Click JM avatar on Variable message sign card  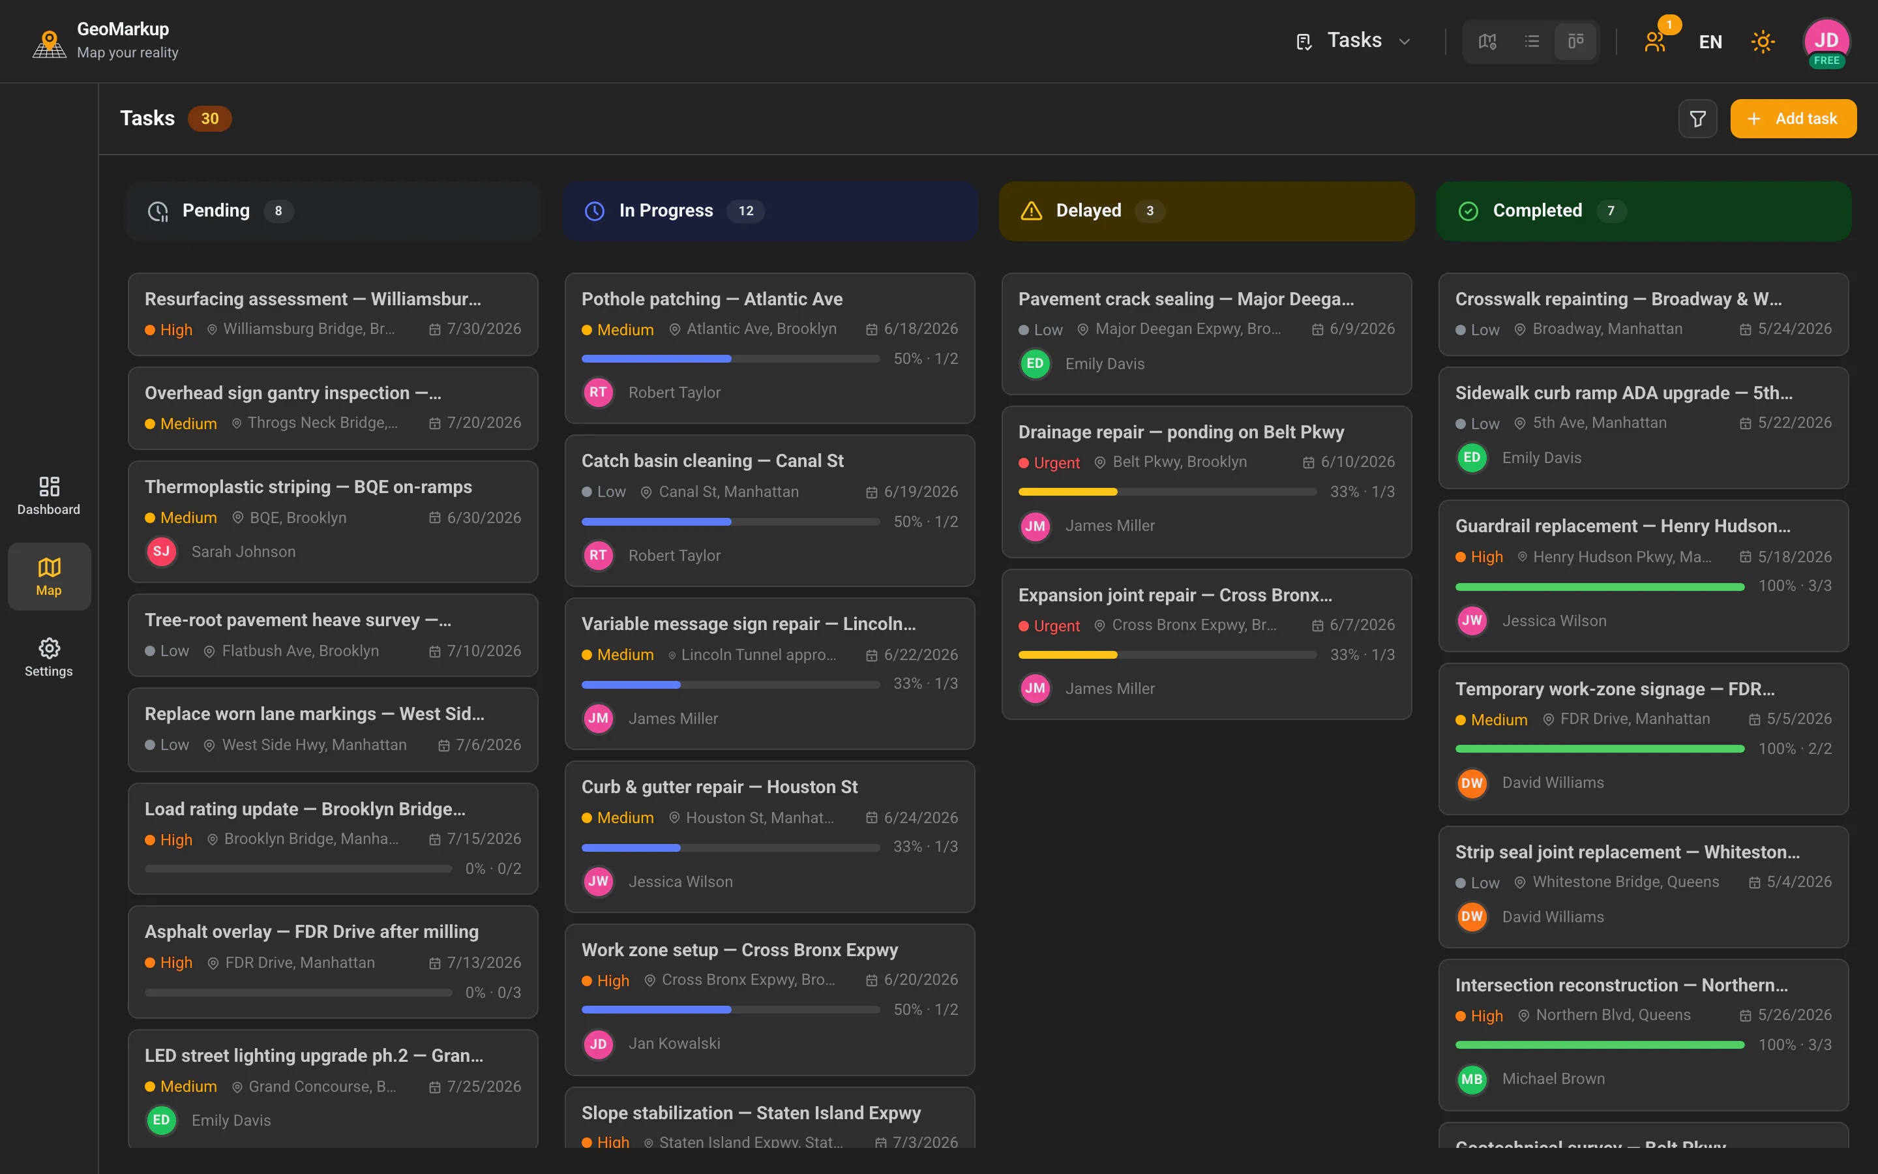[599, 718]
